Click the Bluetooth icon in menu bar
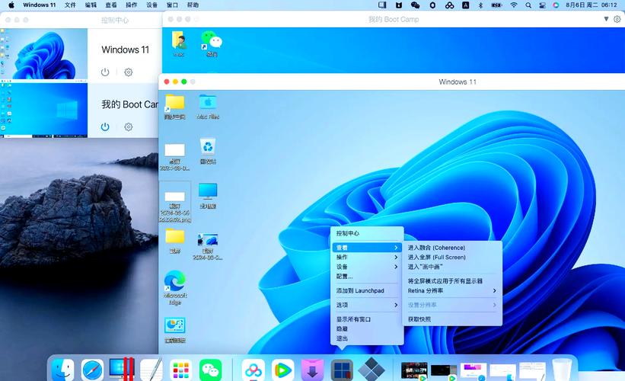This screenshot has width=625, height=381. tap(480, 5)
